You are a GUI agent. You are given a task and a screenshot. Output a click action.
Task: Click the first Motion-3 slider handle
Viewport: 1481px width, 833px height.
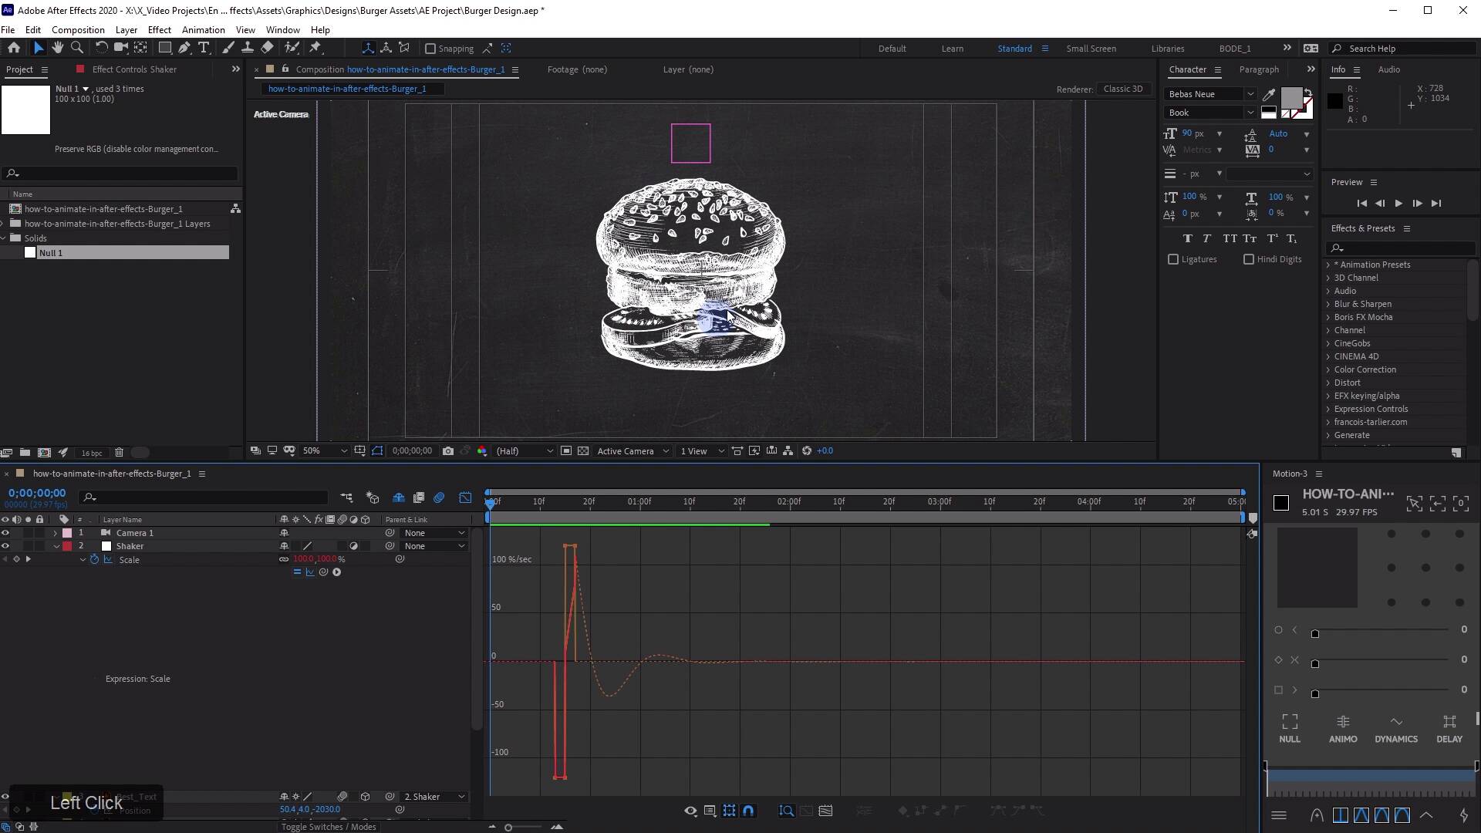(x=1315, y=634)
